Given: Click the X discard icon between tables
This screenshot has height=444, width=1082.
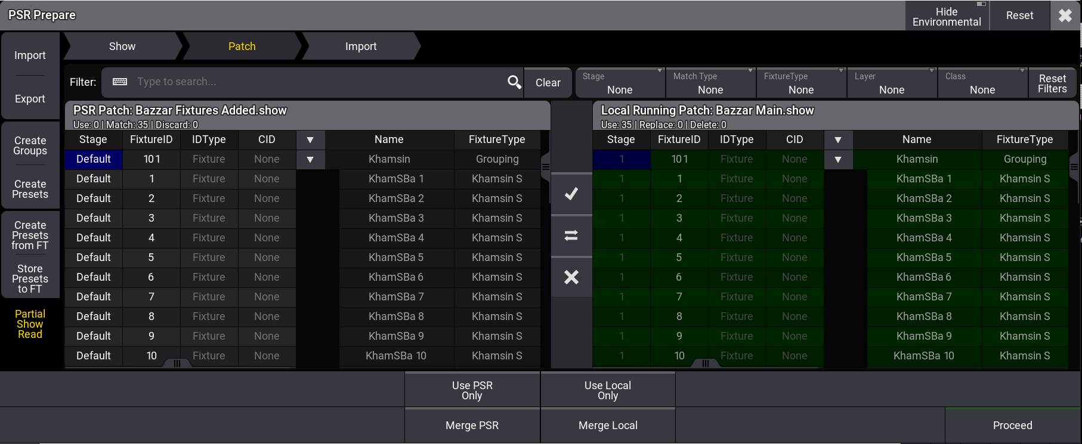Looking at the screenshot, I should click(x=571, y=277).
